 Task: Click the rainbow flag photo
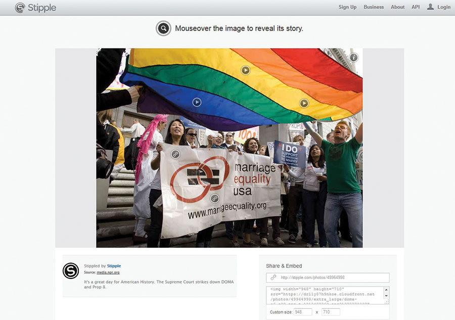(229, 148)
